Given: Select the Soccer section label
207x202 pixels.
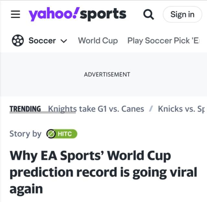Looking at the screenshot, I should [42, 40].
